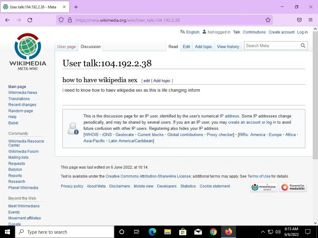Select the Discussion tab
318x238 pixels.
coord(91,46)
